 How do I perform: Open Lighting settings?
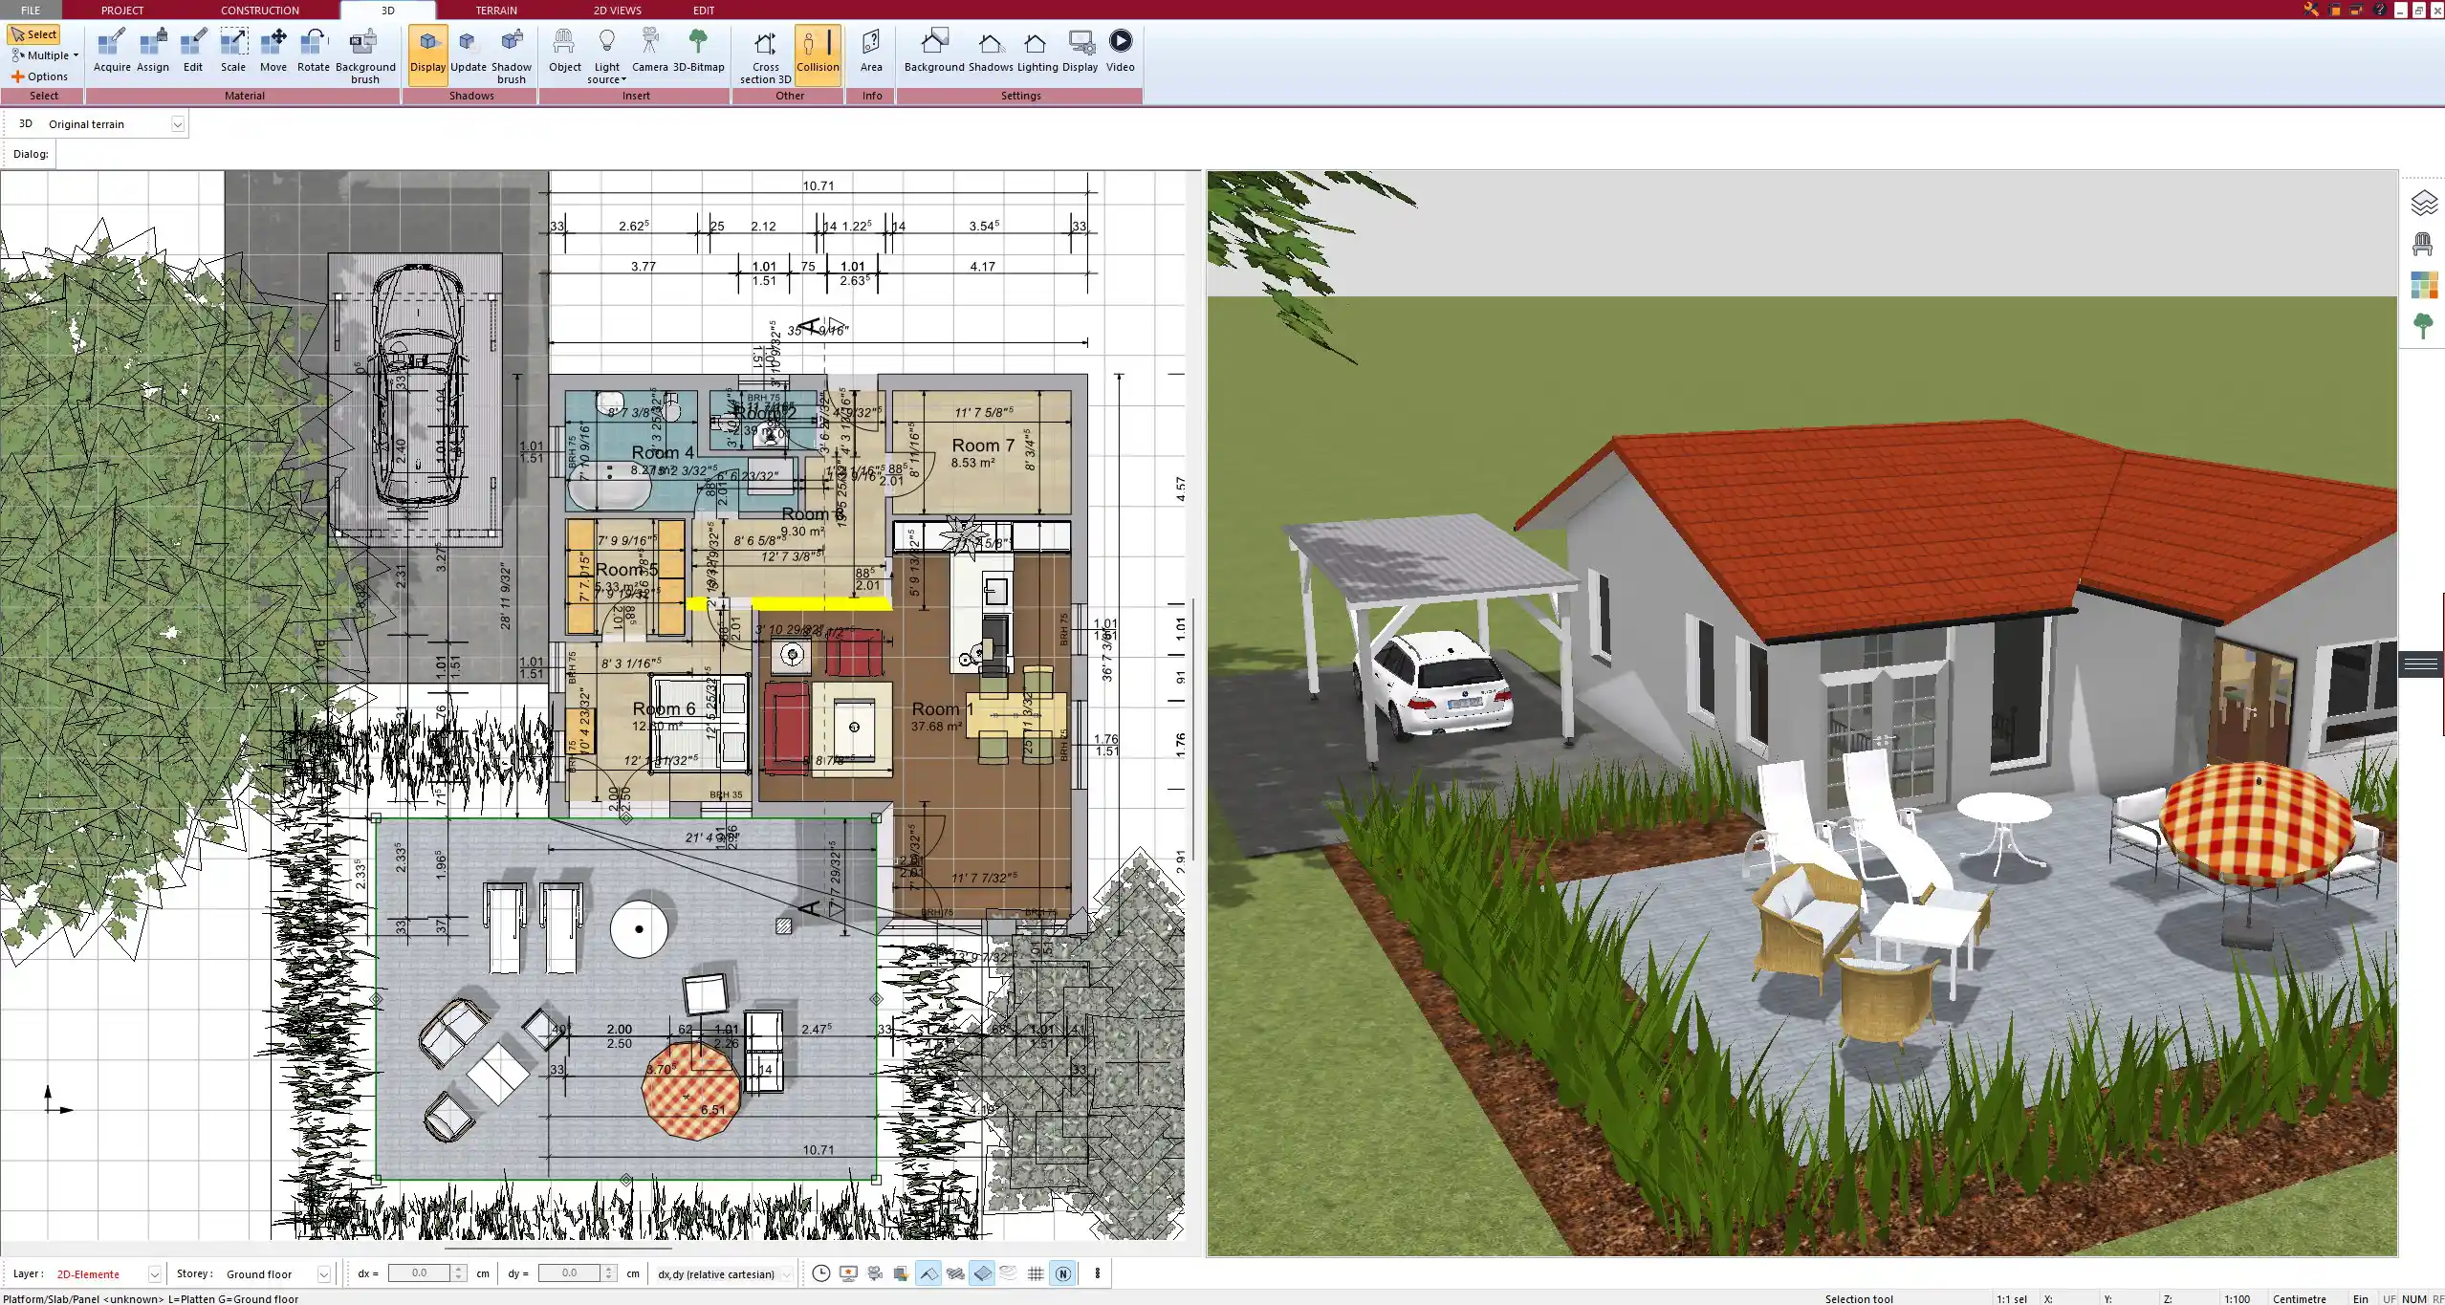click(x=1037, y=52)
